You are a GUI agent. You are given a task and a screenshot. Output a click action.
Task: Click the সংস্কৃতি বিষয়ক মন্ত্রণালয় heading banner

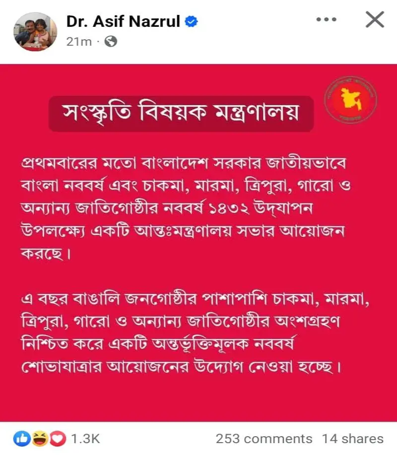(181, 113)
